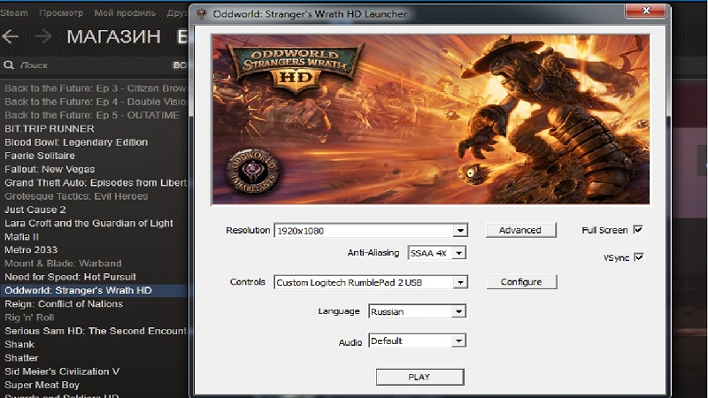Click the Oddworld Inhabitants round logo
Viewport: 708px width, 398px height.
coord(253,172)
